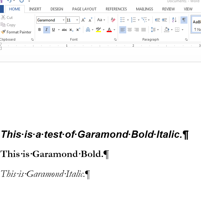Open the Paragraph dialog launcher

[x=186, y=39]
